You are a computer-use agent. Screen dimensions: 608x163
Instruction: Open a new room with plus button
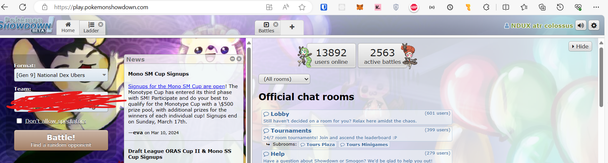click(x=292, y=27)
